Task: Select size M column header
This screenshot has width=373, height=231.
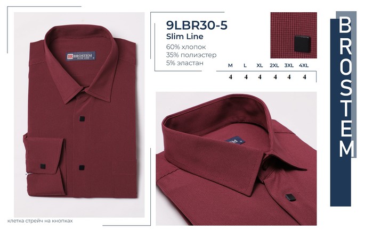Action: point(230,65)
